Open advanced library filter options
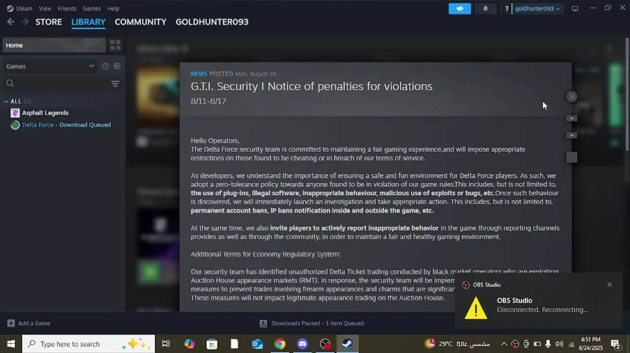630x353 pixels. click(115, 83)
